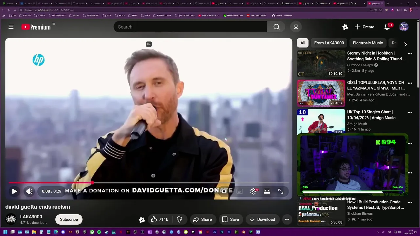
Task: Open a new browser tab with plus
Action: [388, 3]
